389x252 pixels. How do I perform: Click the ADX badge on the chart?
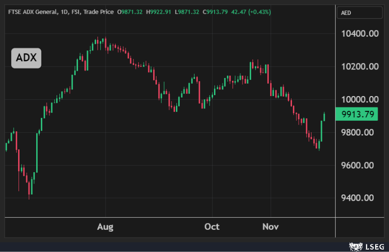click(26, 58)
